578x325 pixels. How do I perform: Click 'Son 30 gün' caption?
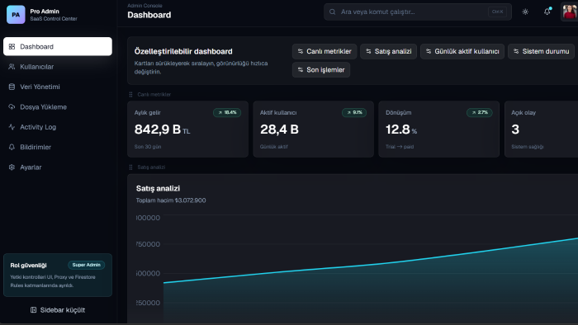point(148,147)
